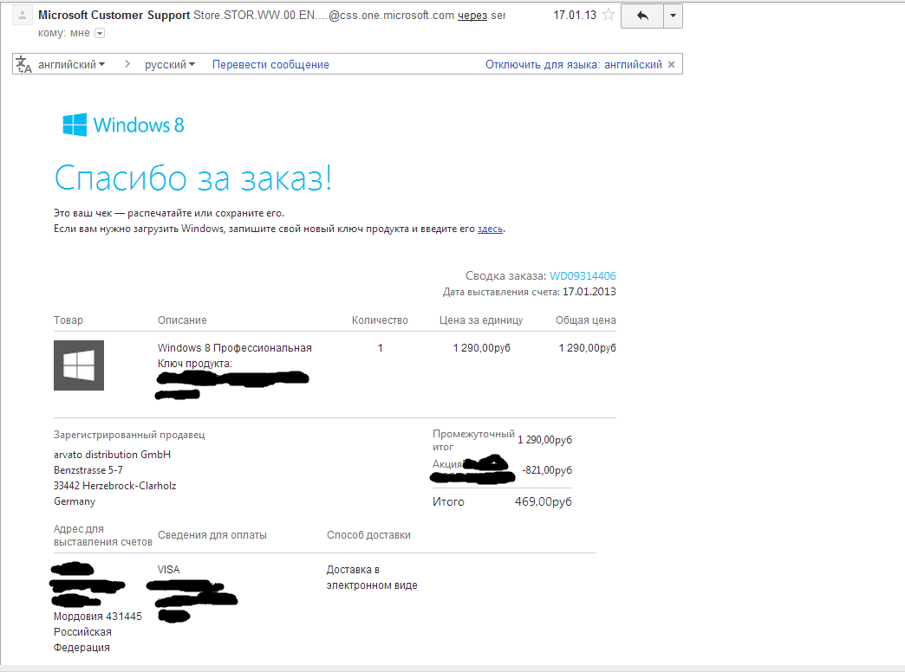905x672 pixels.
Task: Click the Windows 8 logo
Action: tap(123, 125)
